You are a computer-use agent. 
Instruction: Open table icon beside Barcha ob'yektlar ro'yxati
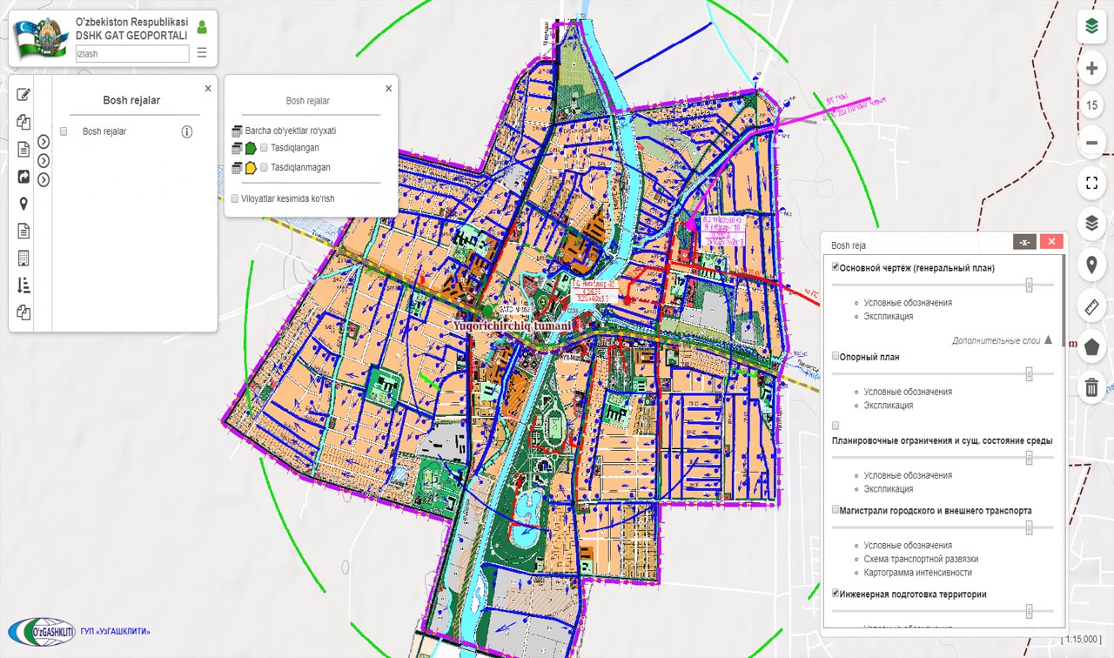tap(237, 131)
